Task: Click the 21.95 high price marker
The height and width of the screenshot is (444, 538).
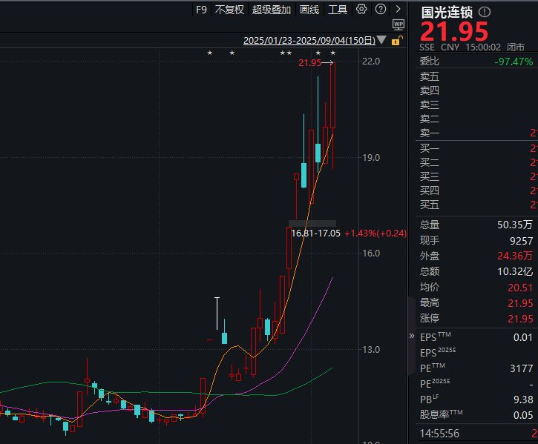Action: [x=310, y=63]
